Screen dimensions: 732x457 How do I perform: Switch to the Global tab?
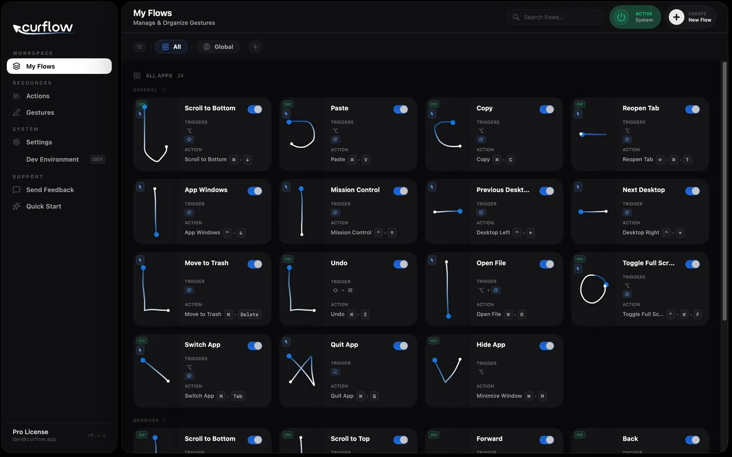coord(218,47)
